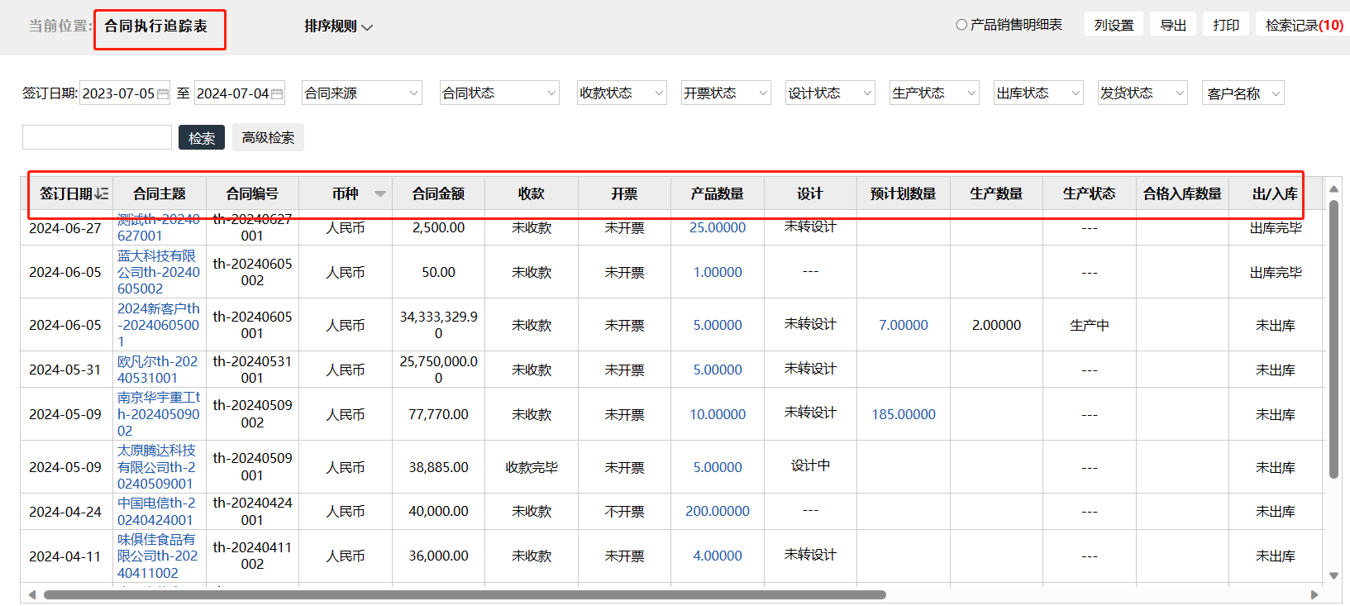Viewport: 1350px width, 606px height.
Task: Open the 设计状态 dropdown
Action: tap(830, 93)
